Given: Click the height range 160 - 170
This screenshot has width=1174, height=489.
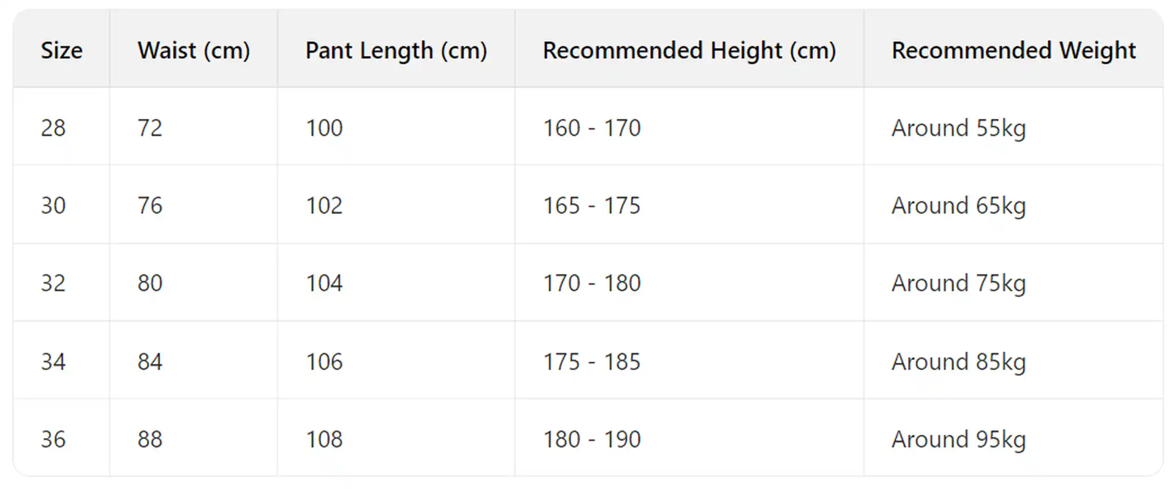Looking at the screenshot, I should (x=592, y=128).
